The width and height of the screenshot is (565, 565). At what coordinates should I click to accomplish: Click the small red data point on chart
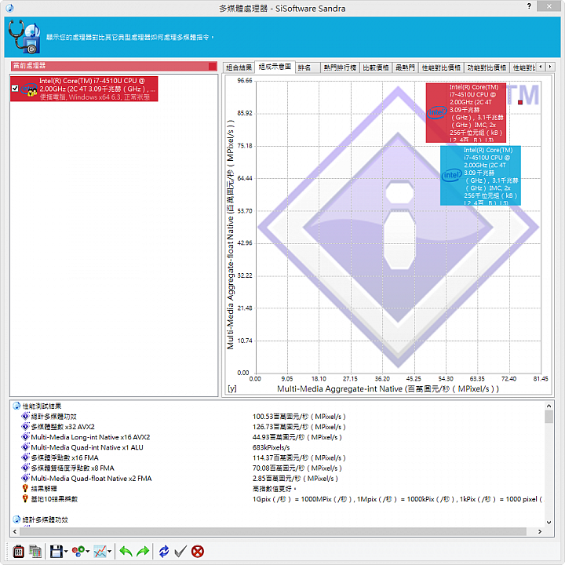coord(520,103)
